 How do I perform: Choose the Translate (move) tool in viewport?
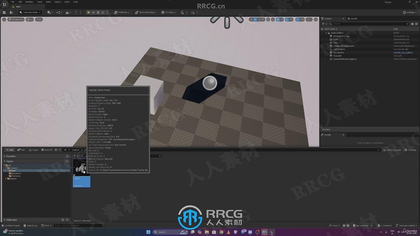point(255,19)
